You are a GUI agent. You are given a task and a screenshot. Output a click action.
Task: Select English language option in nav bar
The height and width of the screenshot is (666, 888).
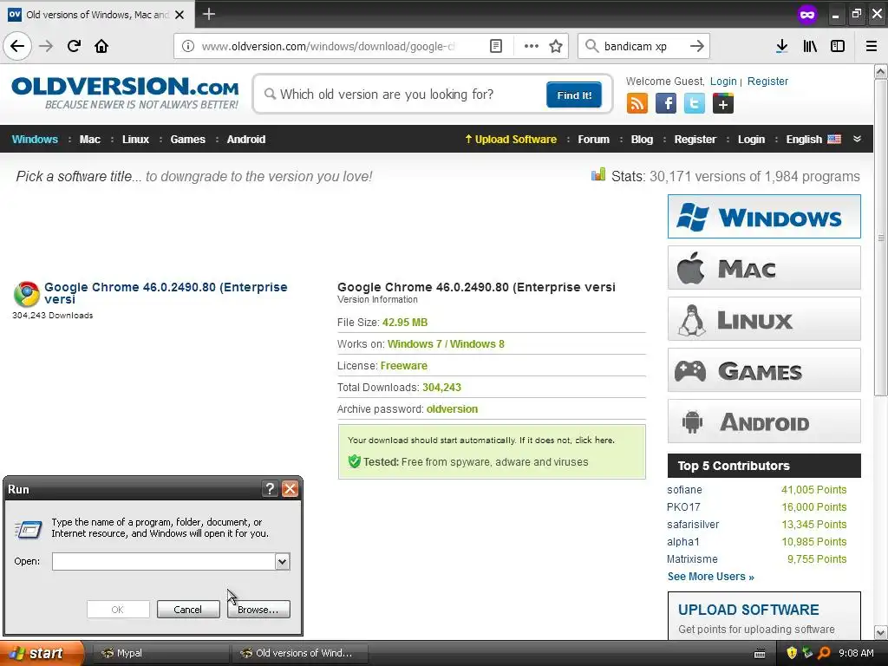[813, 139]
